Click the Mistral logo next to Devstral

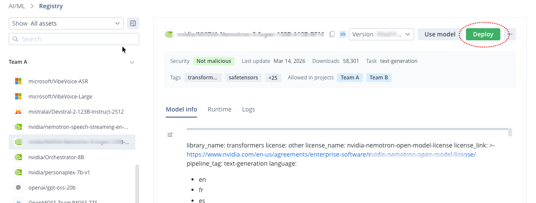pos(18,111)
